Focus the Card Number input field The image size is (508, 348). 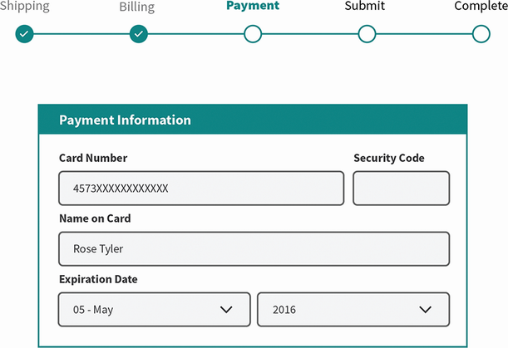200,189
